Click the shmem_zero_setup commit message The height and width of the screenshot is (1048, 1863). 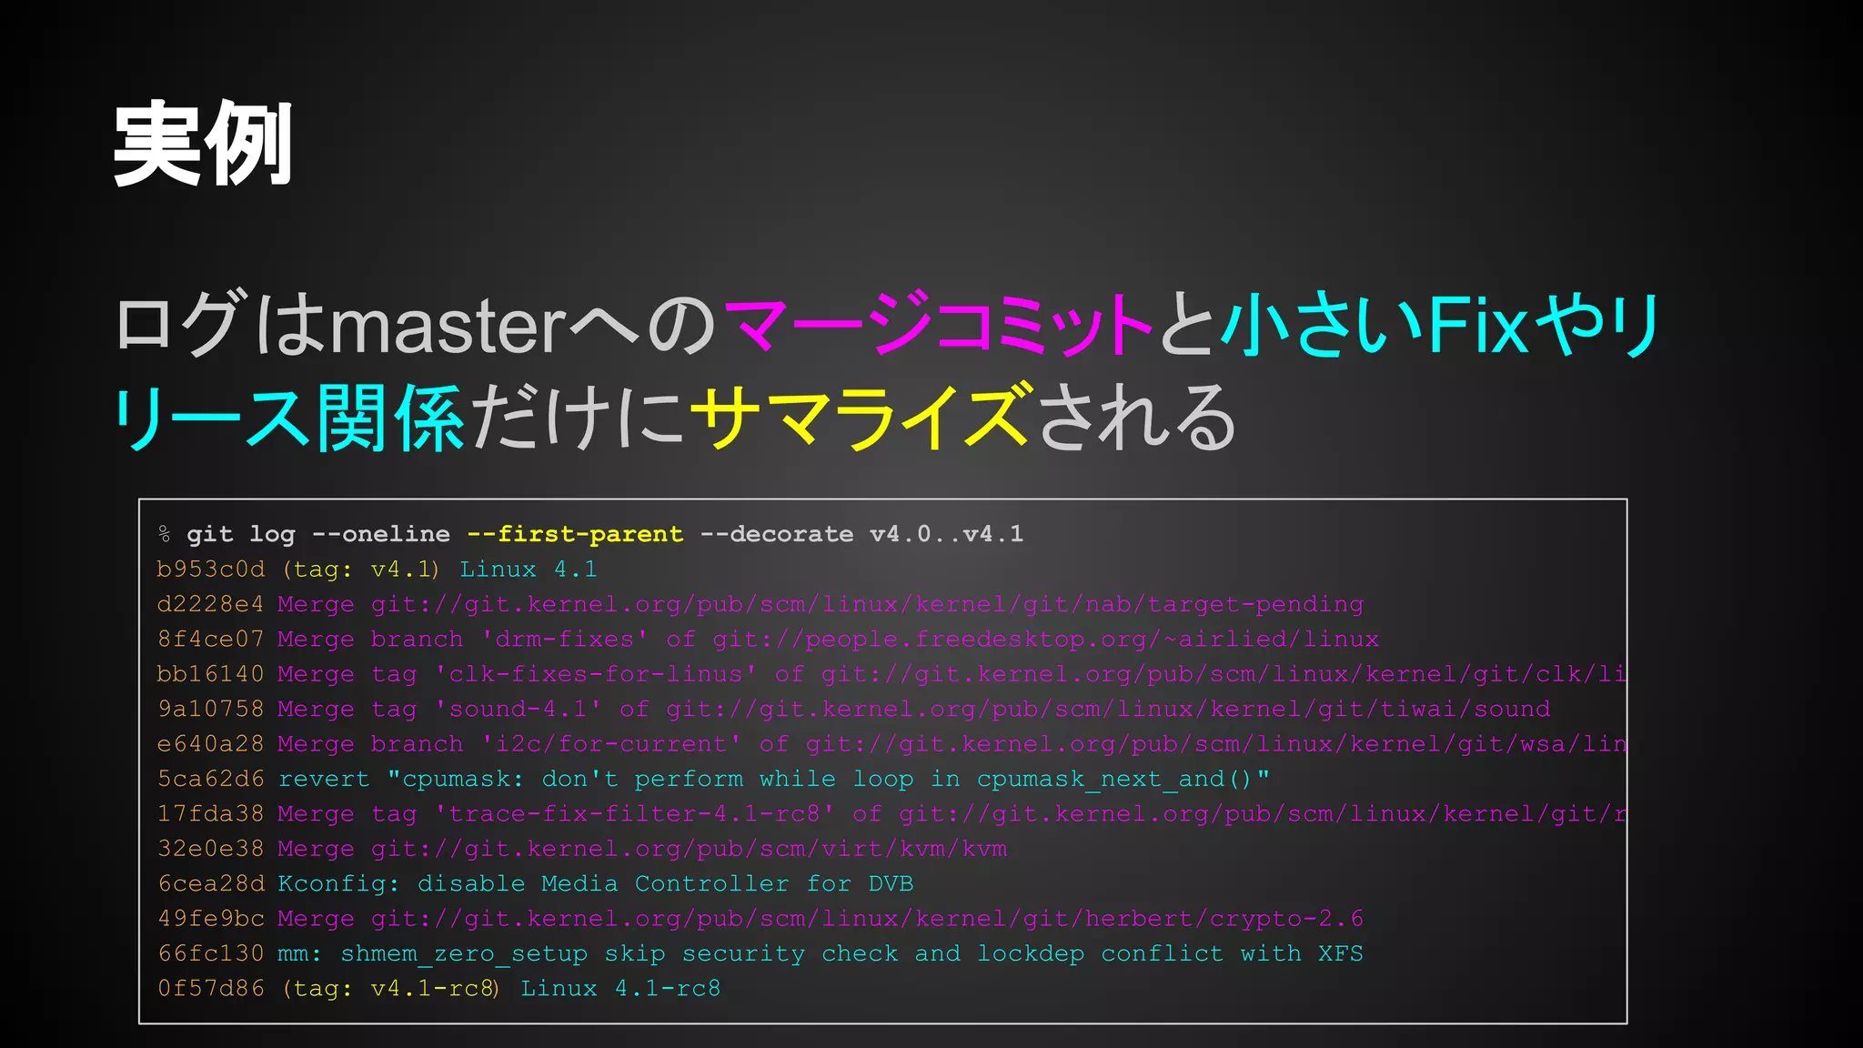821,953
